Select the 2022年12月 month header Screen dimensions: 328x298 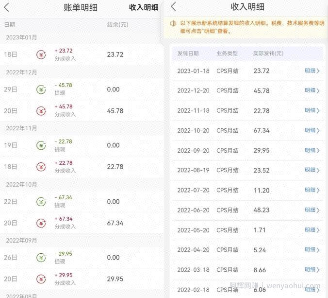(21, 72)
